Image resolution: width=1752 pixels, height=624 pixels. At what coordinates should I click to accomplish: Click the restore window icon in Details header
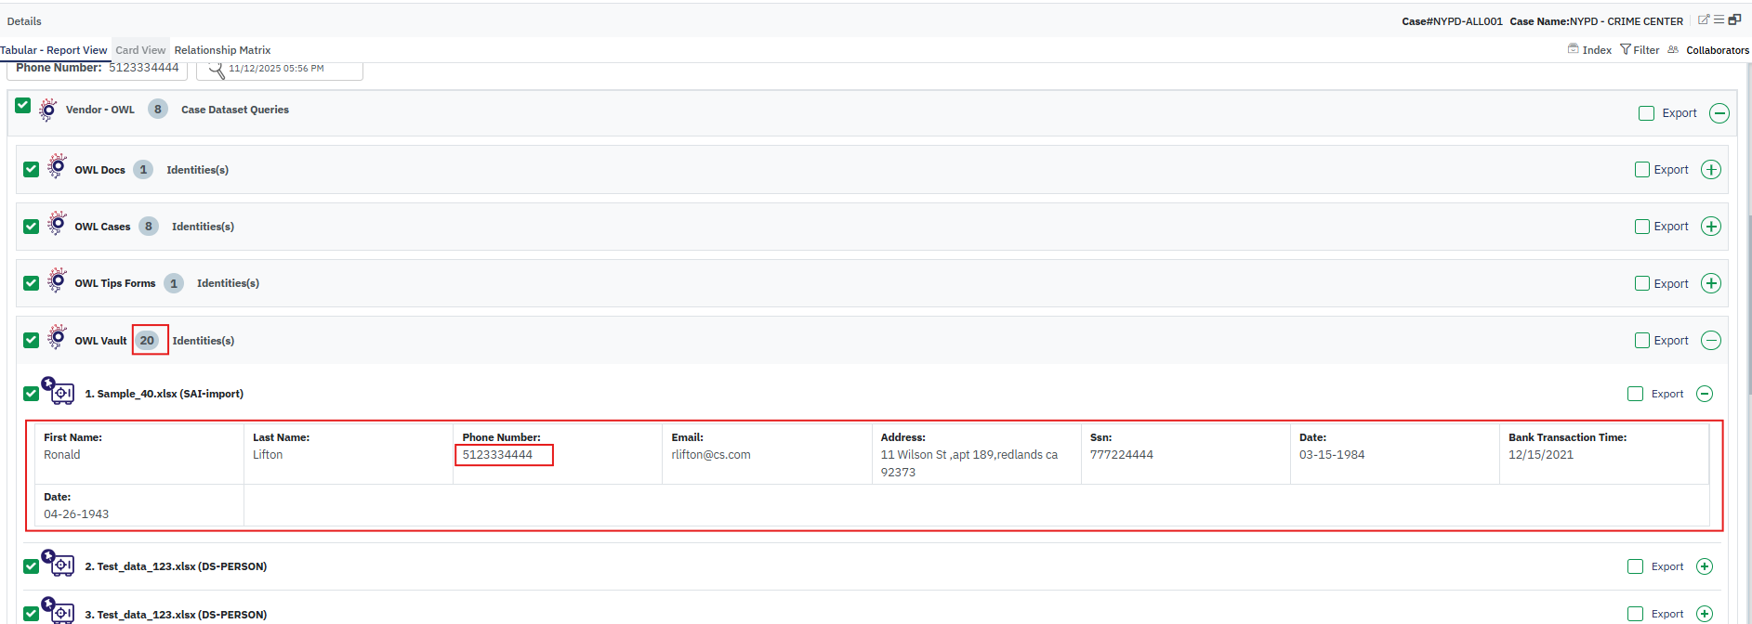coord(1734,19)
